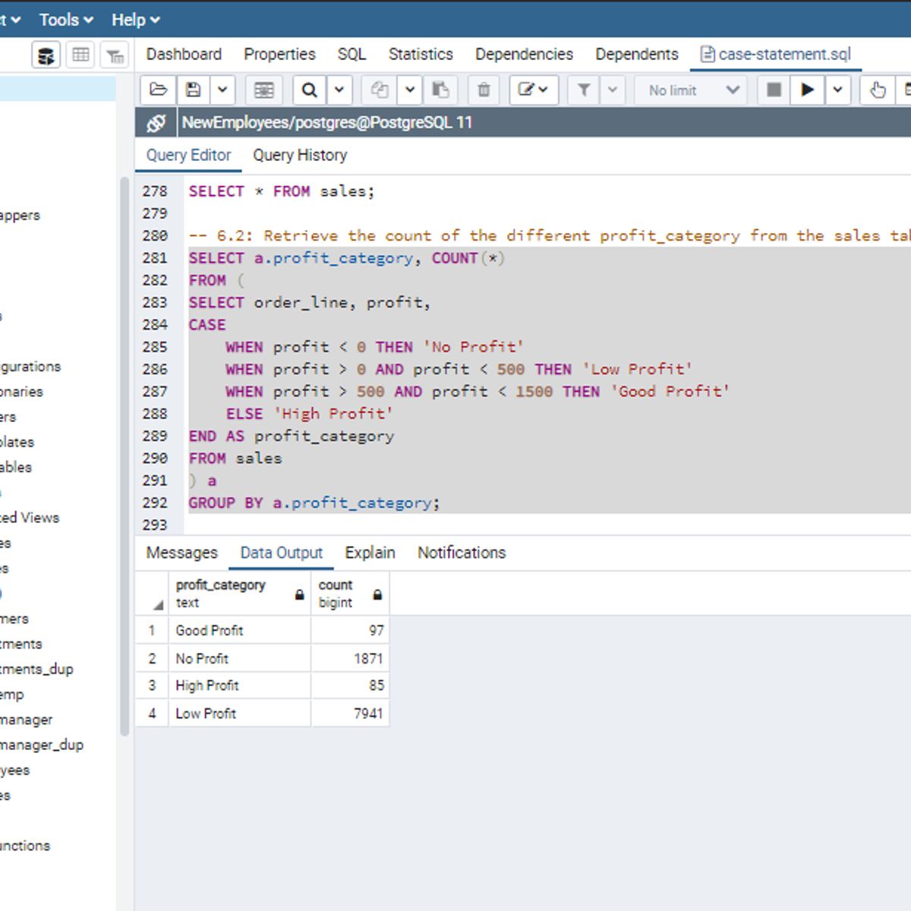Viewport: 911px width, 911px height.
Task: Expand the No limit rows dropdown
Action: 692,90
